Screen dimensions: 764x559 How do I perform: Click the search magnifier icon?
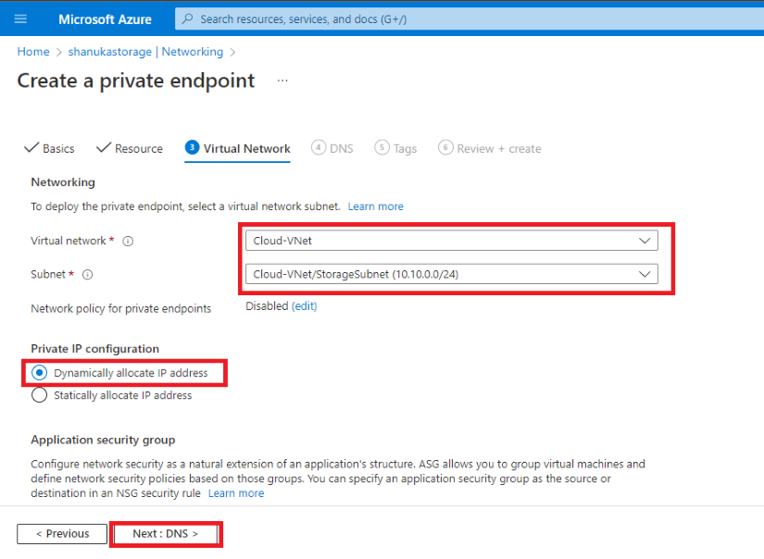[x=188, y=19]
